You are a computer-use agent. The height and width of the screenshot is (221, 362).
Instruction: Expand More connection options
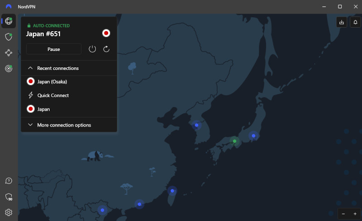coord(69,125)
